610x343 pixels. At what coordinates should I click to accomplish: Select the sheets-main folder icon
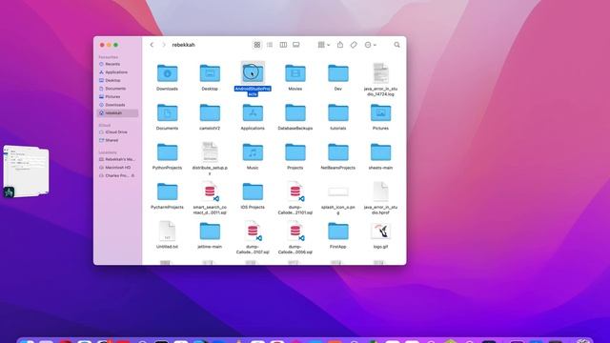(x=380, y=152)
